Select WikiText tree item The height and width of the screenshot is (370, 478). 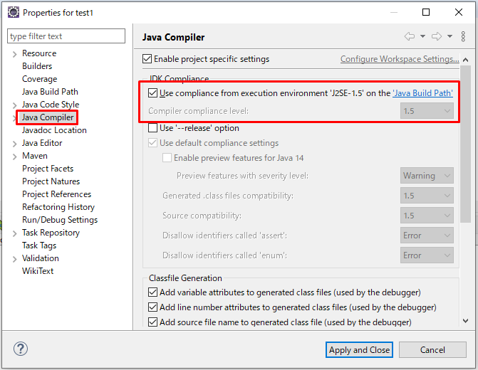(38, 270)
